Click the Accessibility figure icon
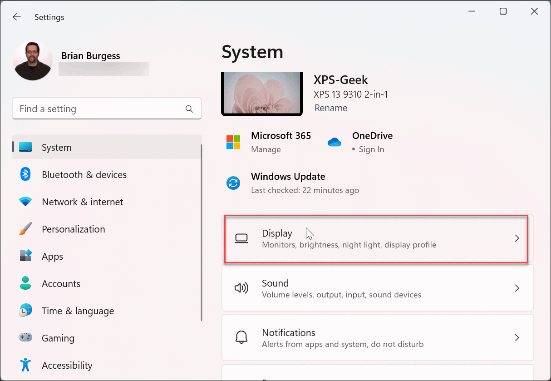This screenshot has height=381, width=551. (x=25, y=365)
